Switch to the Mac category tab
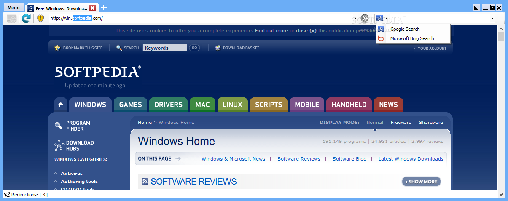Viewport: 508px width, 201px height. tap(202, 105)
